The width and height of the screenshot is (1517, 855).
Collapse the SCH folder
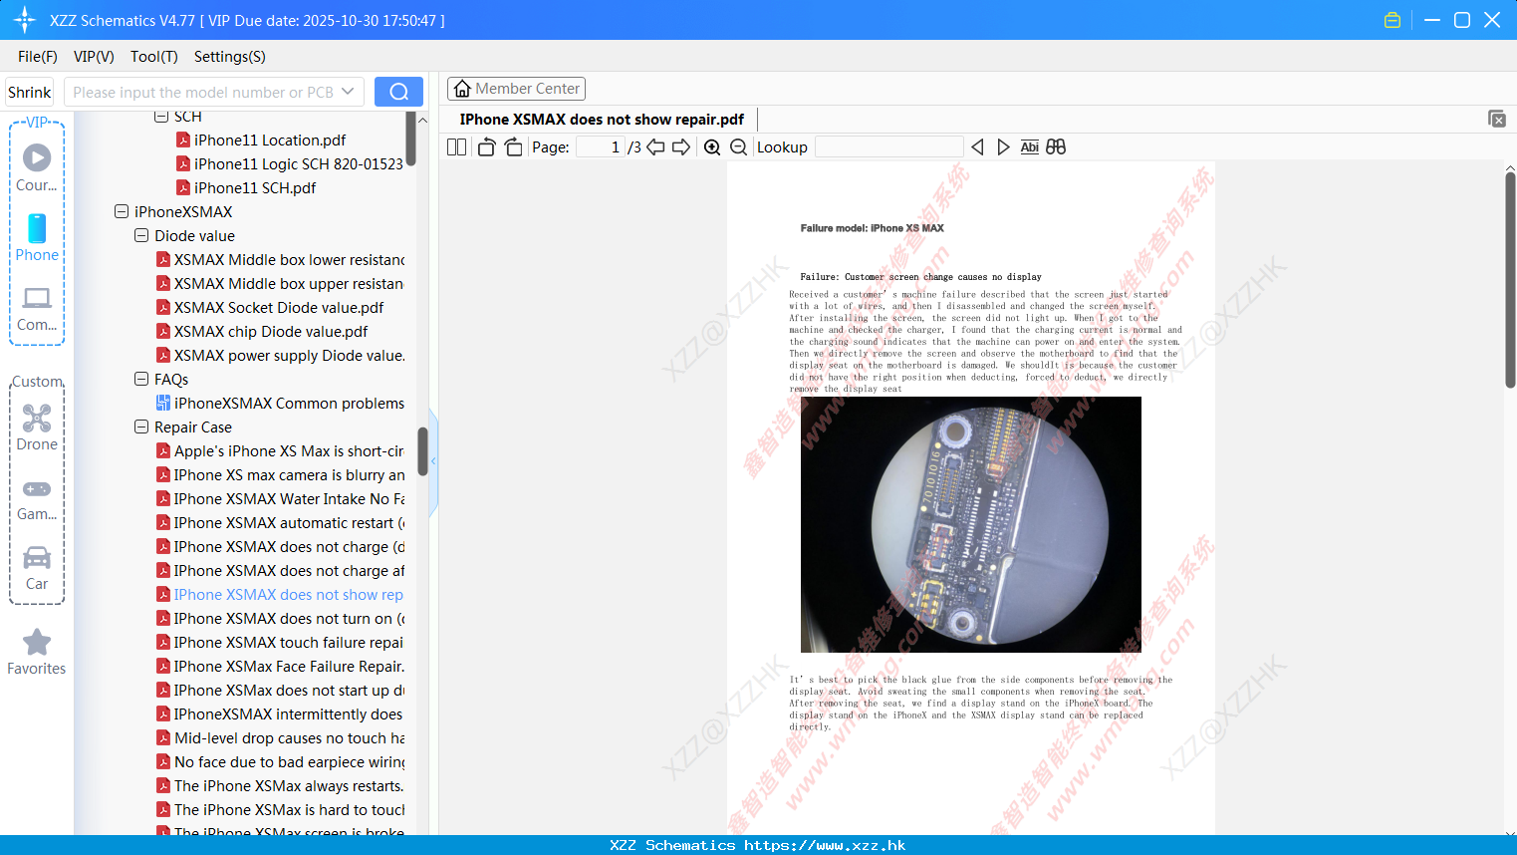161,117
